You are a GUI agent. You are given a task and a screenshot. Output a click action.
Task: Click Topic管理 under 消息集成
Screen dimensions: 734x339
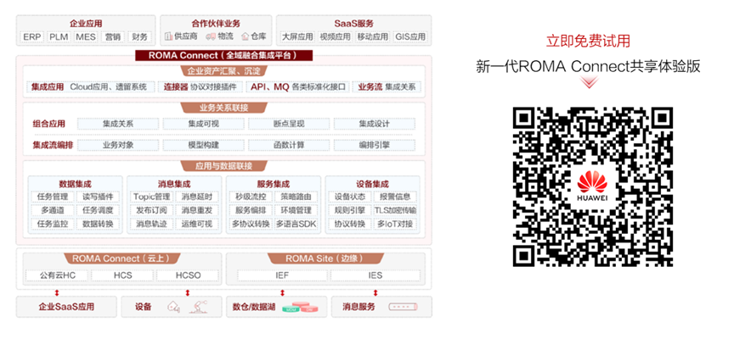click(152, 197)
